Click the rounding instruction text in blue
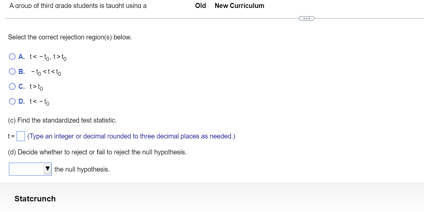 (x=131, y=136)
